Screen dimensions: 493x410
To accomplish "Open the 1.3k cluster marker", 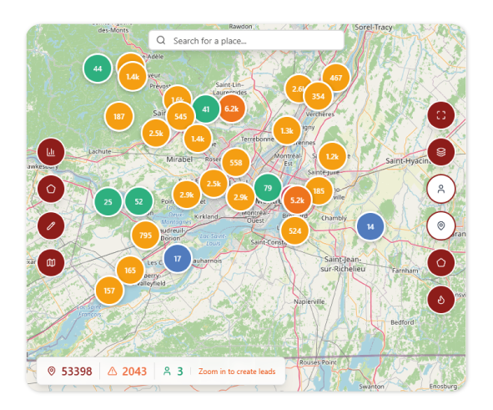I will tap(286, 130).
